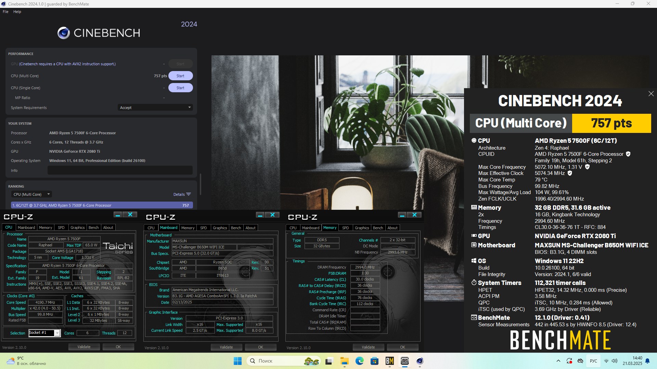
Task: Open the Help menu
Action: point(17,12)
